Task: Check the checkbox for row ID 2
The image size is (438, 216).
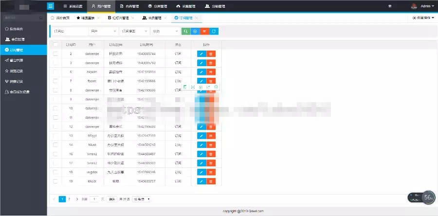Action: click(x=55, y=54)
